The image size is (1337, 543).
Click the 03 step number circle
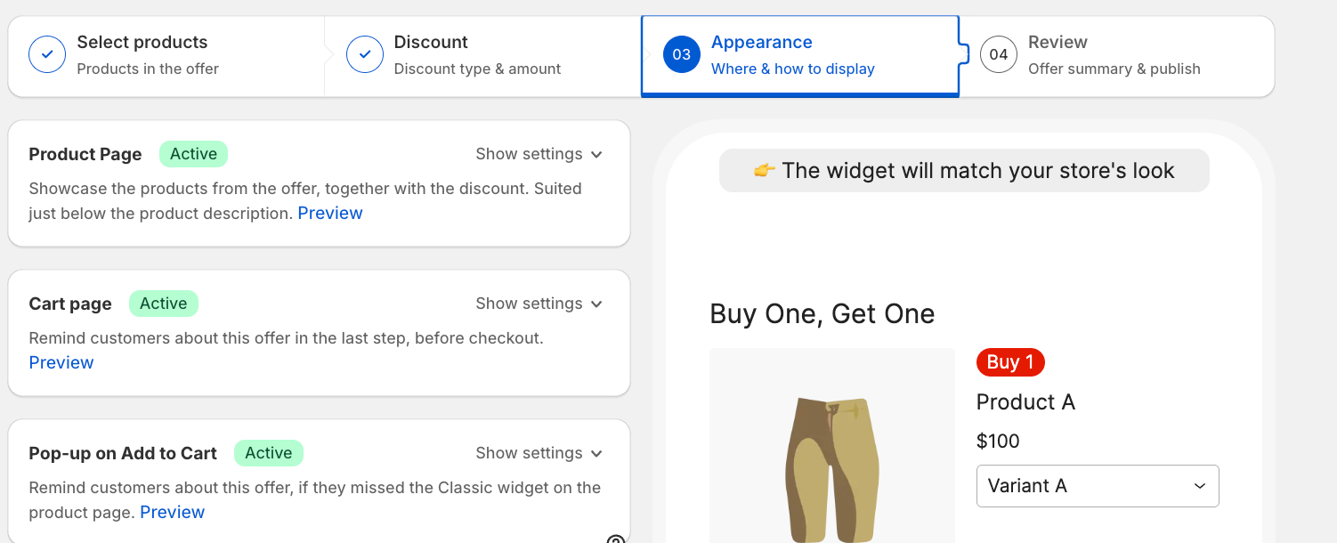682,54
